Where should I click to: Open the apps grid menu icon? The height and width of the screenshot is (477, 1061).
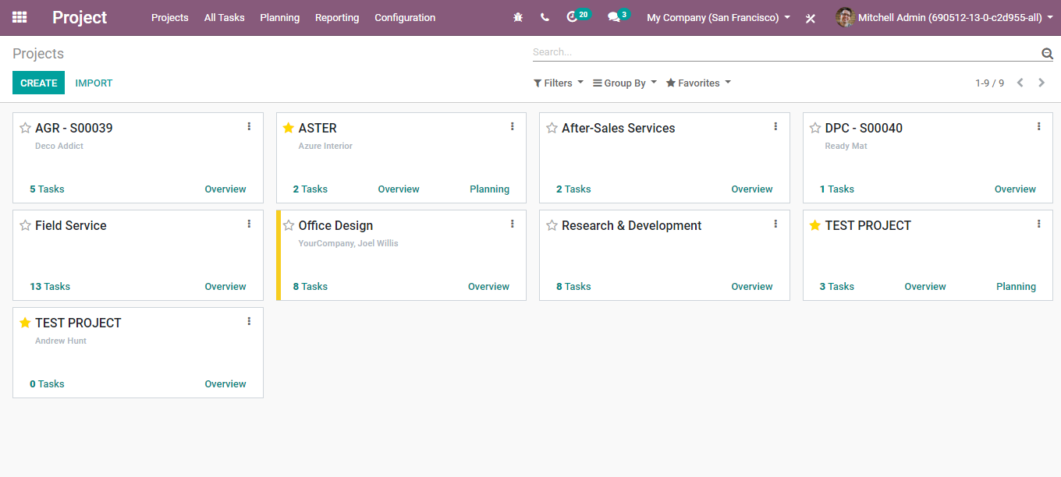pos(20,17)
